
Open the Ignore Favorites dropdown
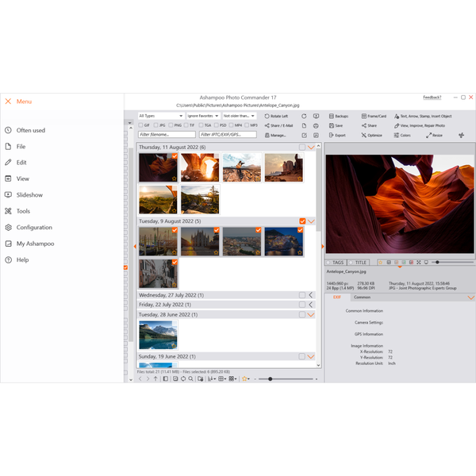tap(203, 116)
